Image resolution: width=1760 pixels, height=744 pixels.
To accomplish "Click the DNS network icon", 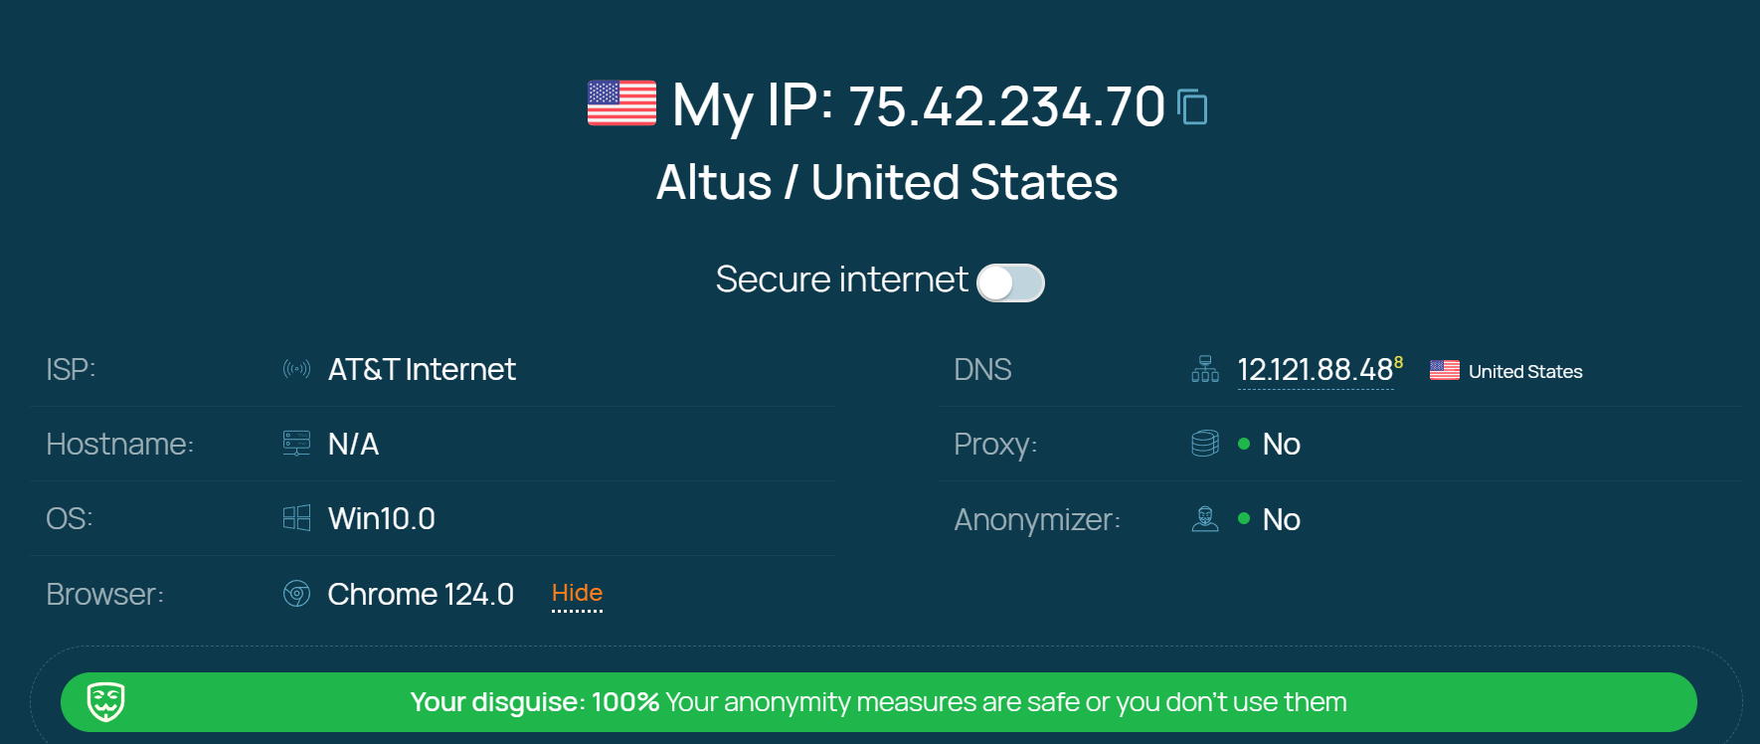I will 1205,370.
